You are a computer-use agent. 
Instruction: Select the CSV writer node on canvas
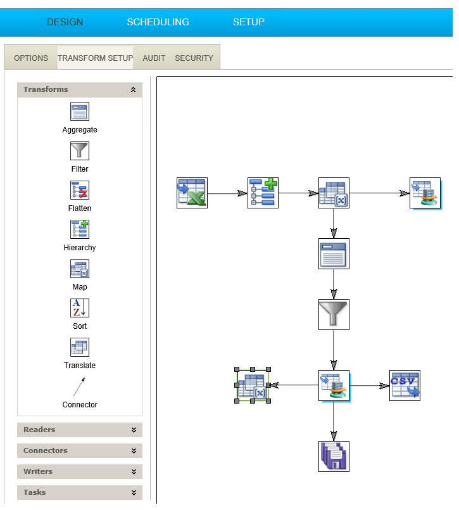point(405,386)
